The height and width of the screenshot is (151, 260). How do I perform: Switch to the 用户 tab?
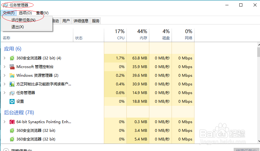[66, 21]
